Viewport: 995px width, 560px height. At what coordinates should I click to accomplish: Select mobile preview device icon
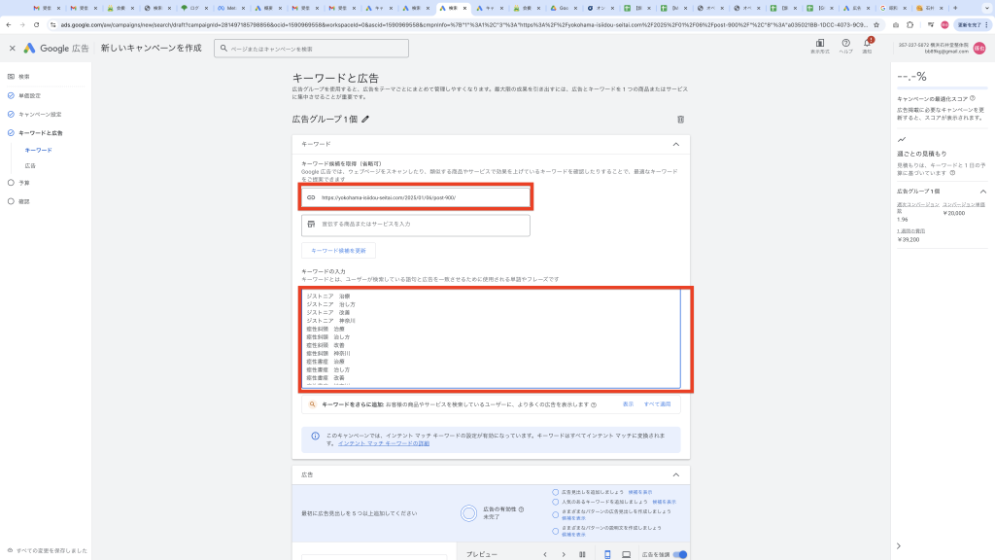coord(608,554)
